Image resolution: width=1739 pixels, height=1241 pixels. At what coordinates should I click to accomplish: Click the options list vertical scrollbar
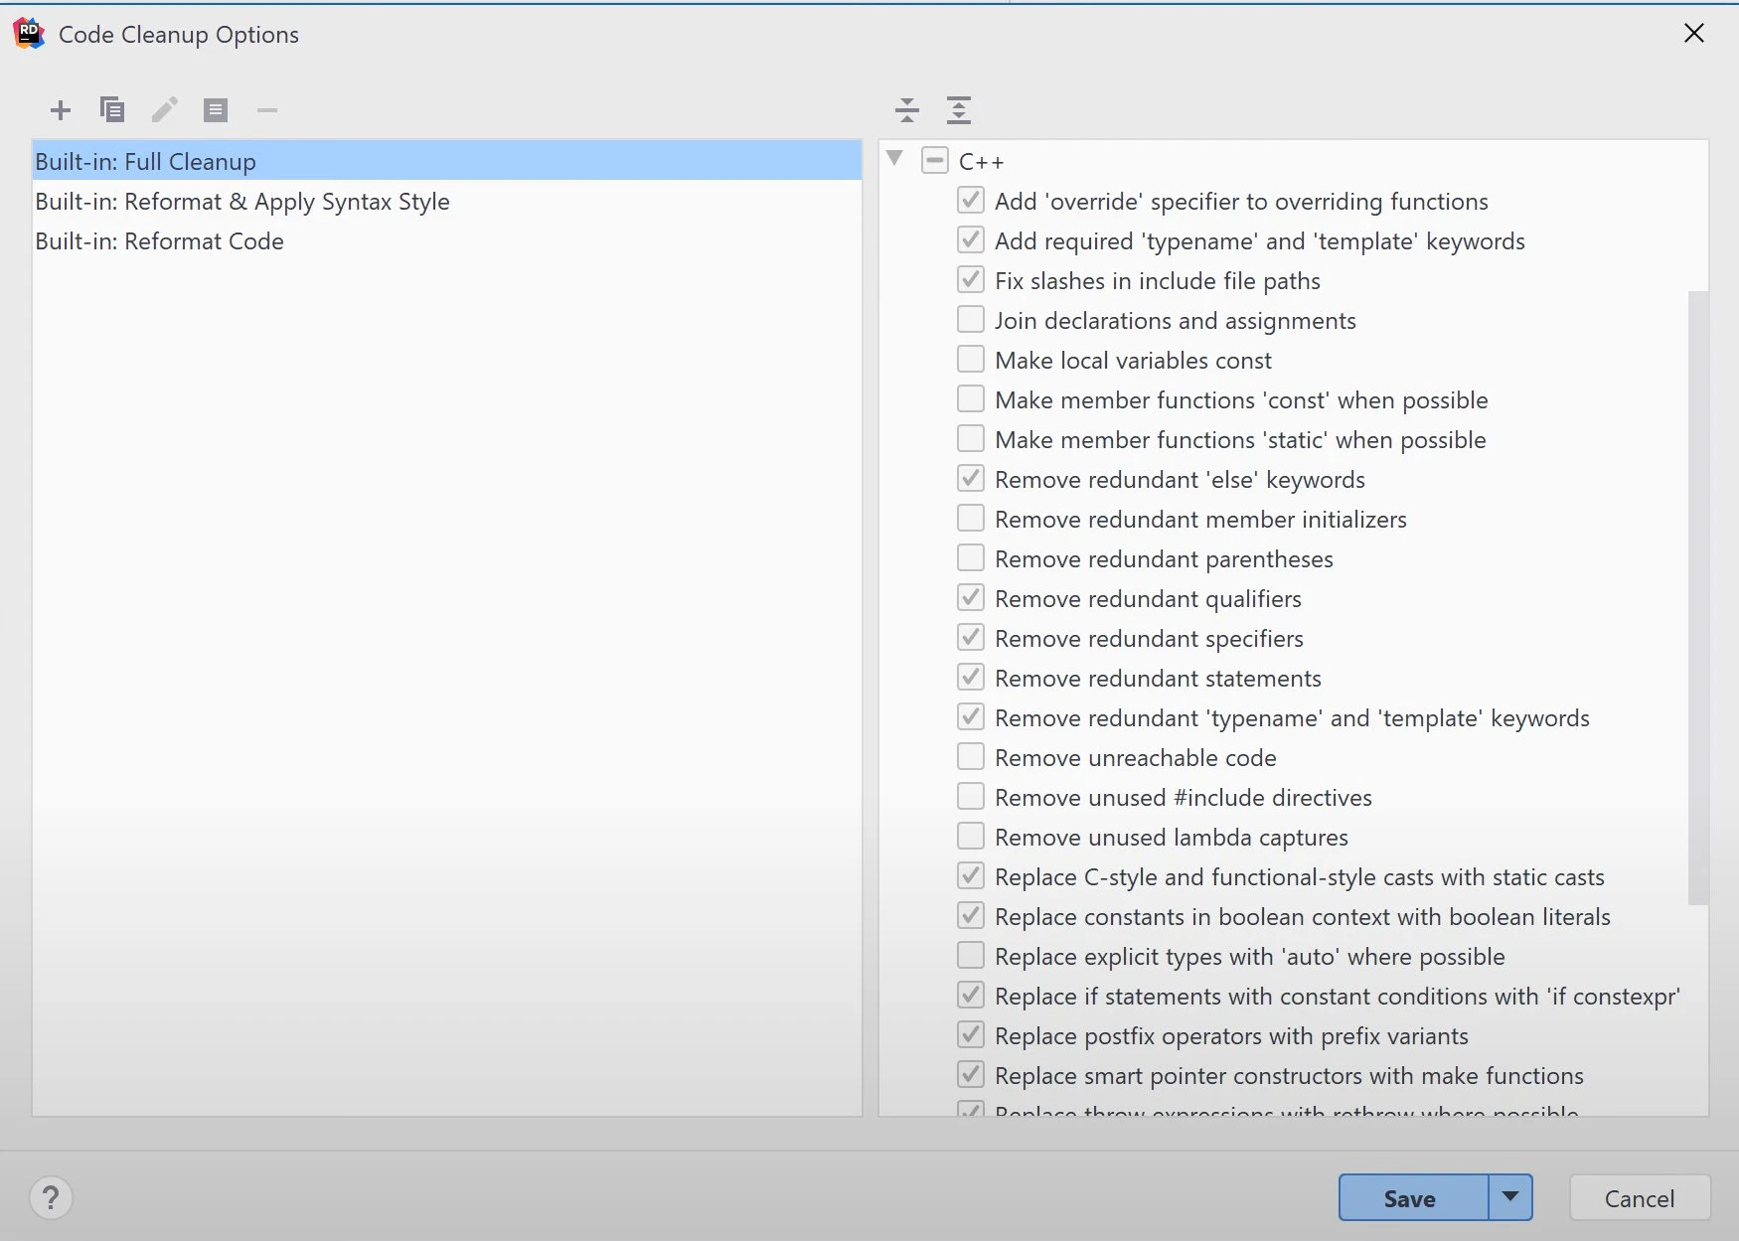1698,597
